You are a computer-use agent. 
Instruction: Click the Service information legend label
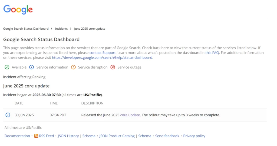52,67
